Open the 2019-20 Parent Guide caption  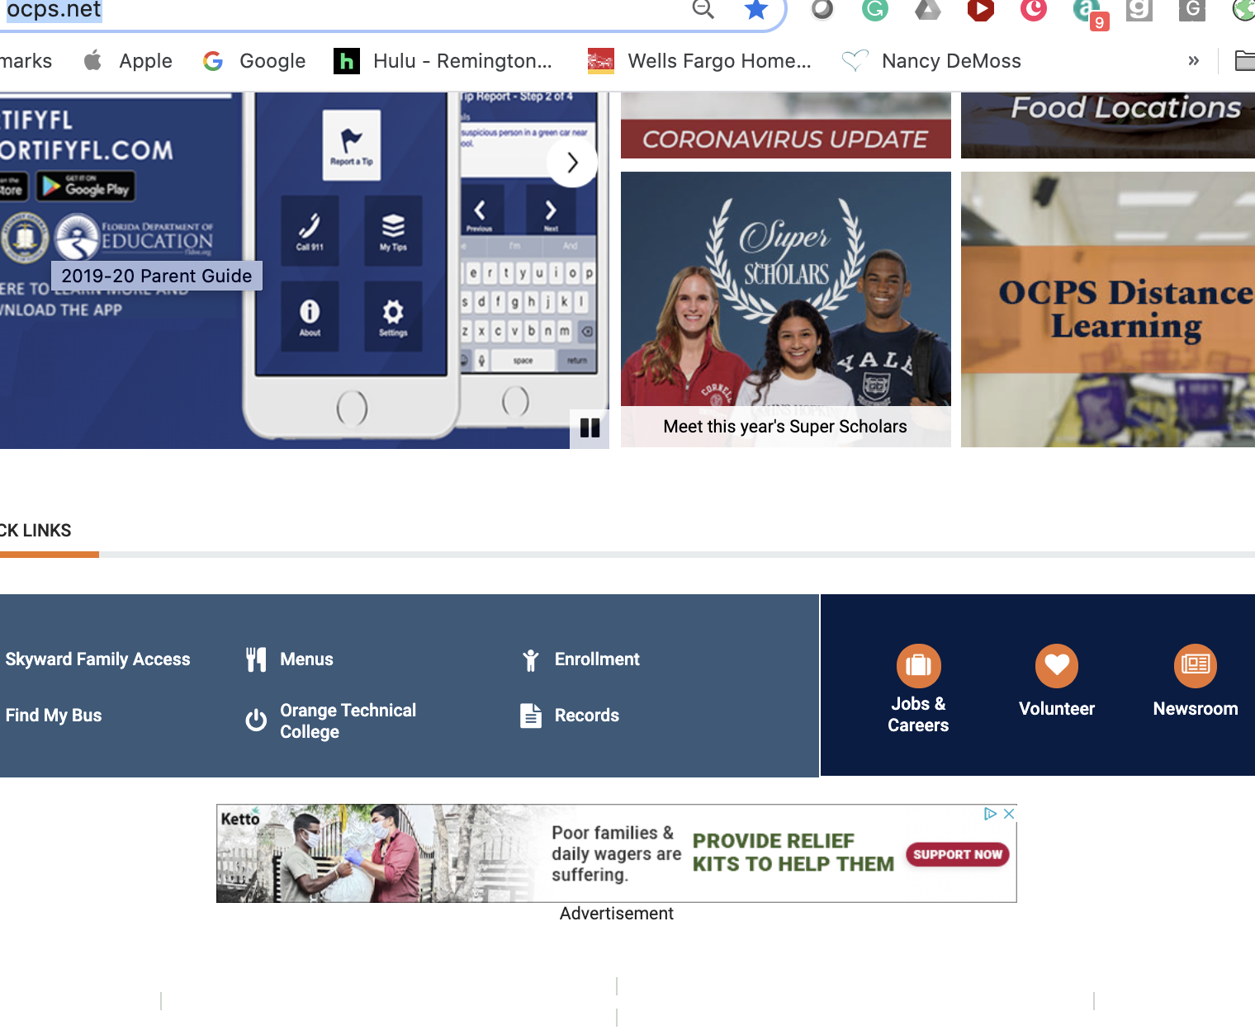coord(157,276)
